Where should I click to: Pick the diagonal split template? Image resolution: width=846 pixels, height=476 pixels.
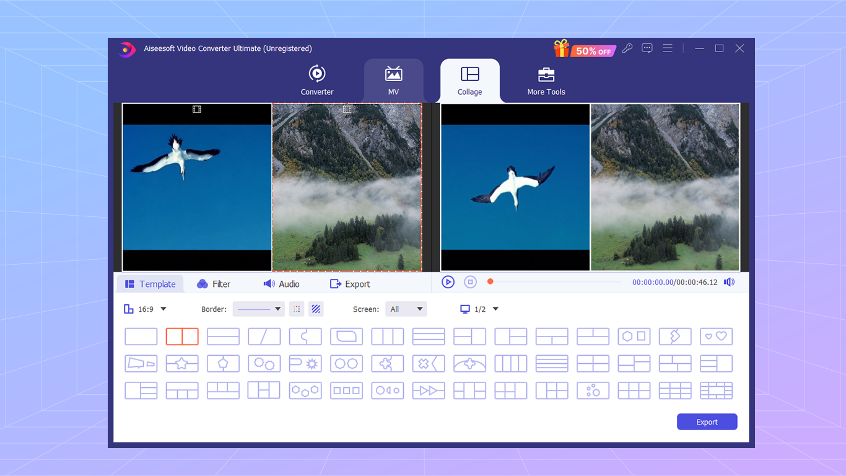coord(264,337)
